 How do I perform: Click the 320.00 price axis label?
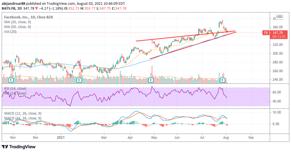click(x=277, y=45)
